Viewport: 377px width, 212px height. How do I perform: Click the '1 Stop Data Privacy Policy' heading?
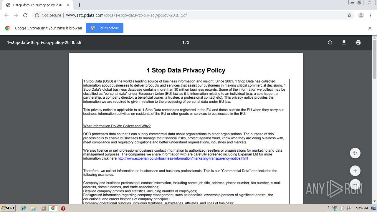[x=186, y=70]
